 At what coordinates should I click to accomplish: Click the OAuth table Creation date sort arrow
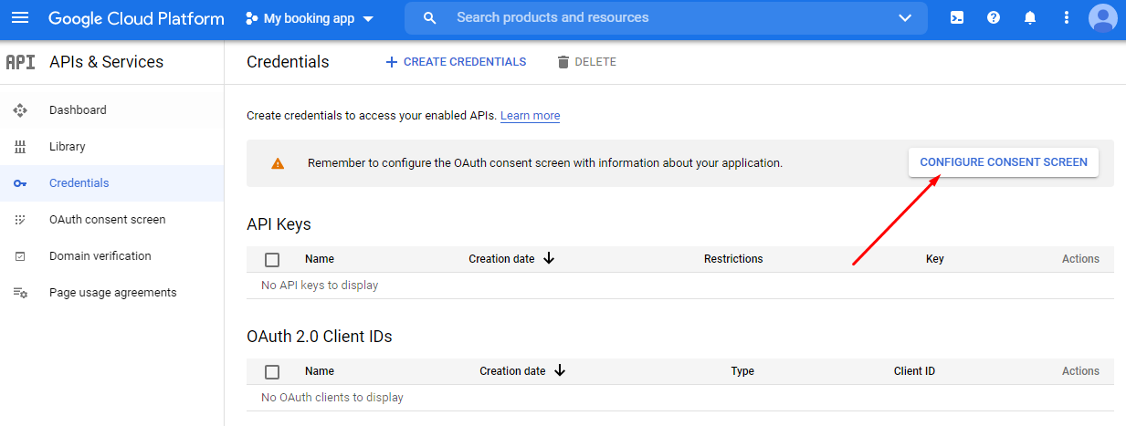560,370
